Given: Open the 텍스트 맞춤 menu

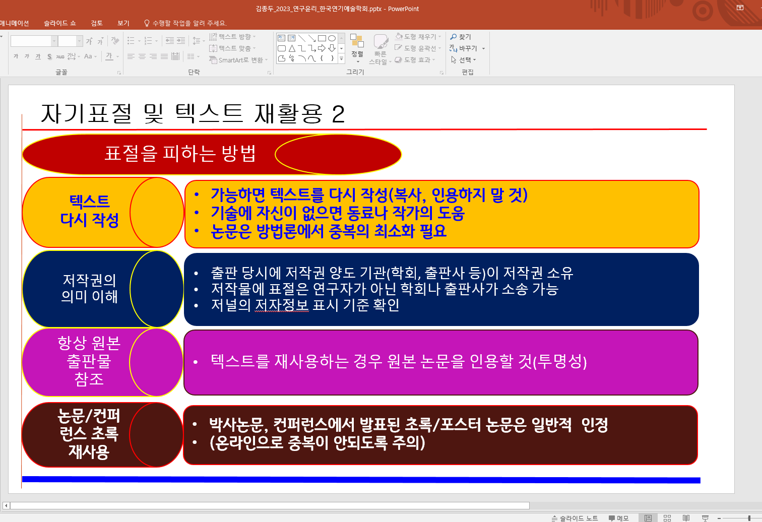Looking at the screenshot, I should (233, 48).
